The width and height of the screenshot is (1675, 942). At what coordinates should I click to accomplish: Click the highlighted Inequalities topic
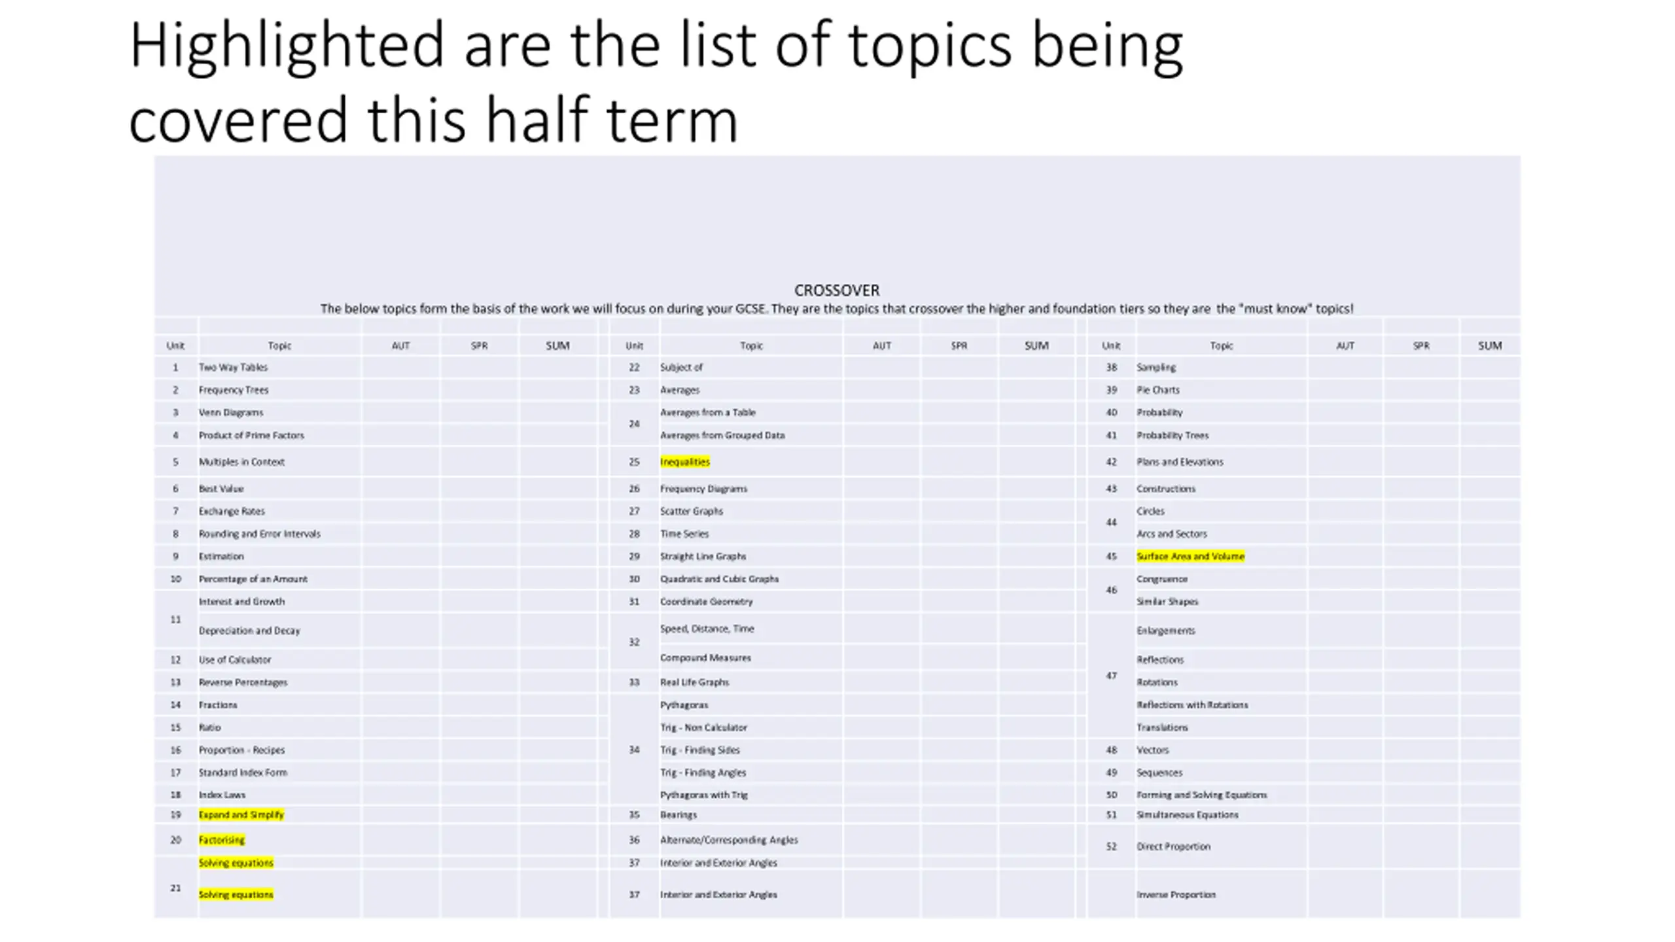[684, 462]
